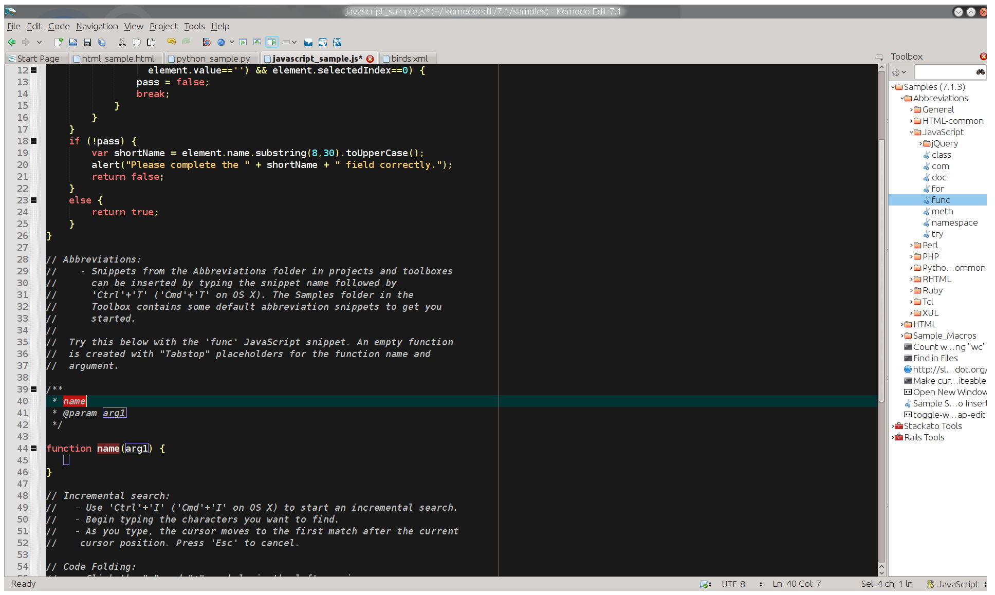Viewport: 995px width, 595px height.
Task: Click the Redo toolbar icon
Action: 186,42
